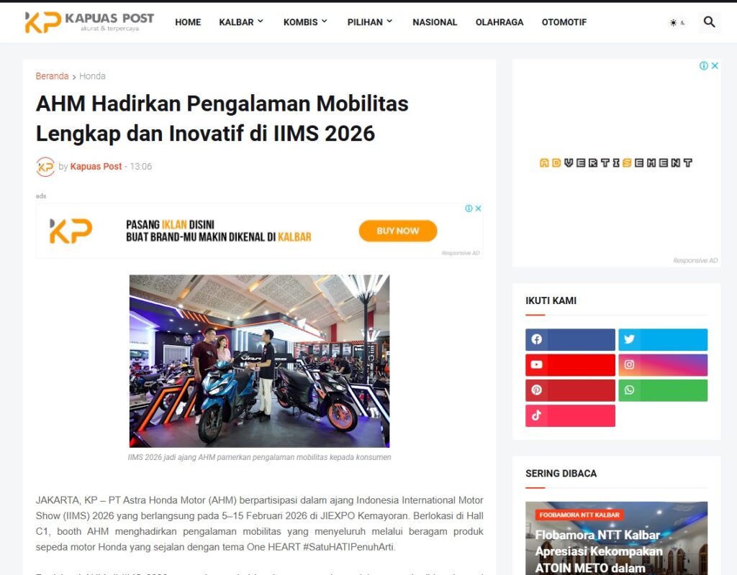Viewport: 737px width, 575px height.
Task: Expand the KOMBIS dropdown menu
Action: [305, 22]
